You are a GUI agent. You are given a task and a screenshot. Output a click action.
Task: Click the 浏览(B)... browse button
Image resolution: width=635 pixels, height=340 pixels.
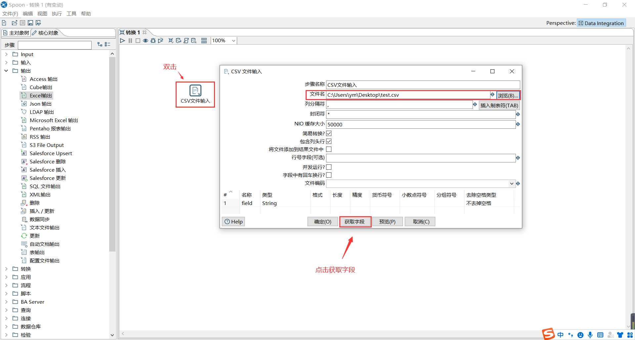click(x=508, y=95)
